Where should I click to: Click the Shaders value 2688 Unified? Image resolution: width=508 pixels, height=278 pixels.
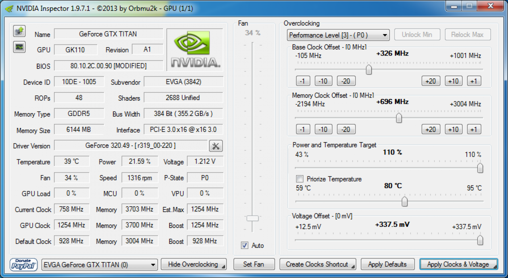183,98
